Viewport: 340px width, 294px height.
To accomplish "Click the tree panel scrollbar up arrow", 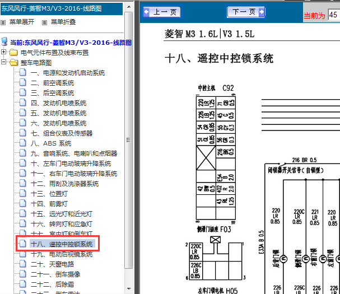I will click(x=129, y=7).
